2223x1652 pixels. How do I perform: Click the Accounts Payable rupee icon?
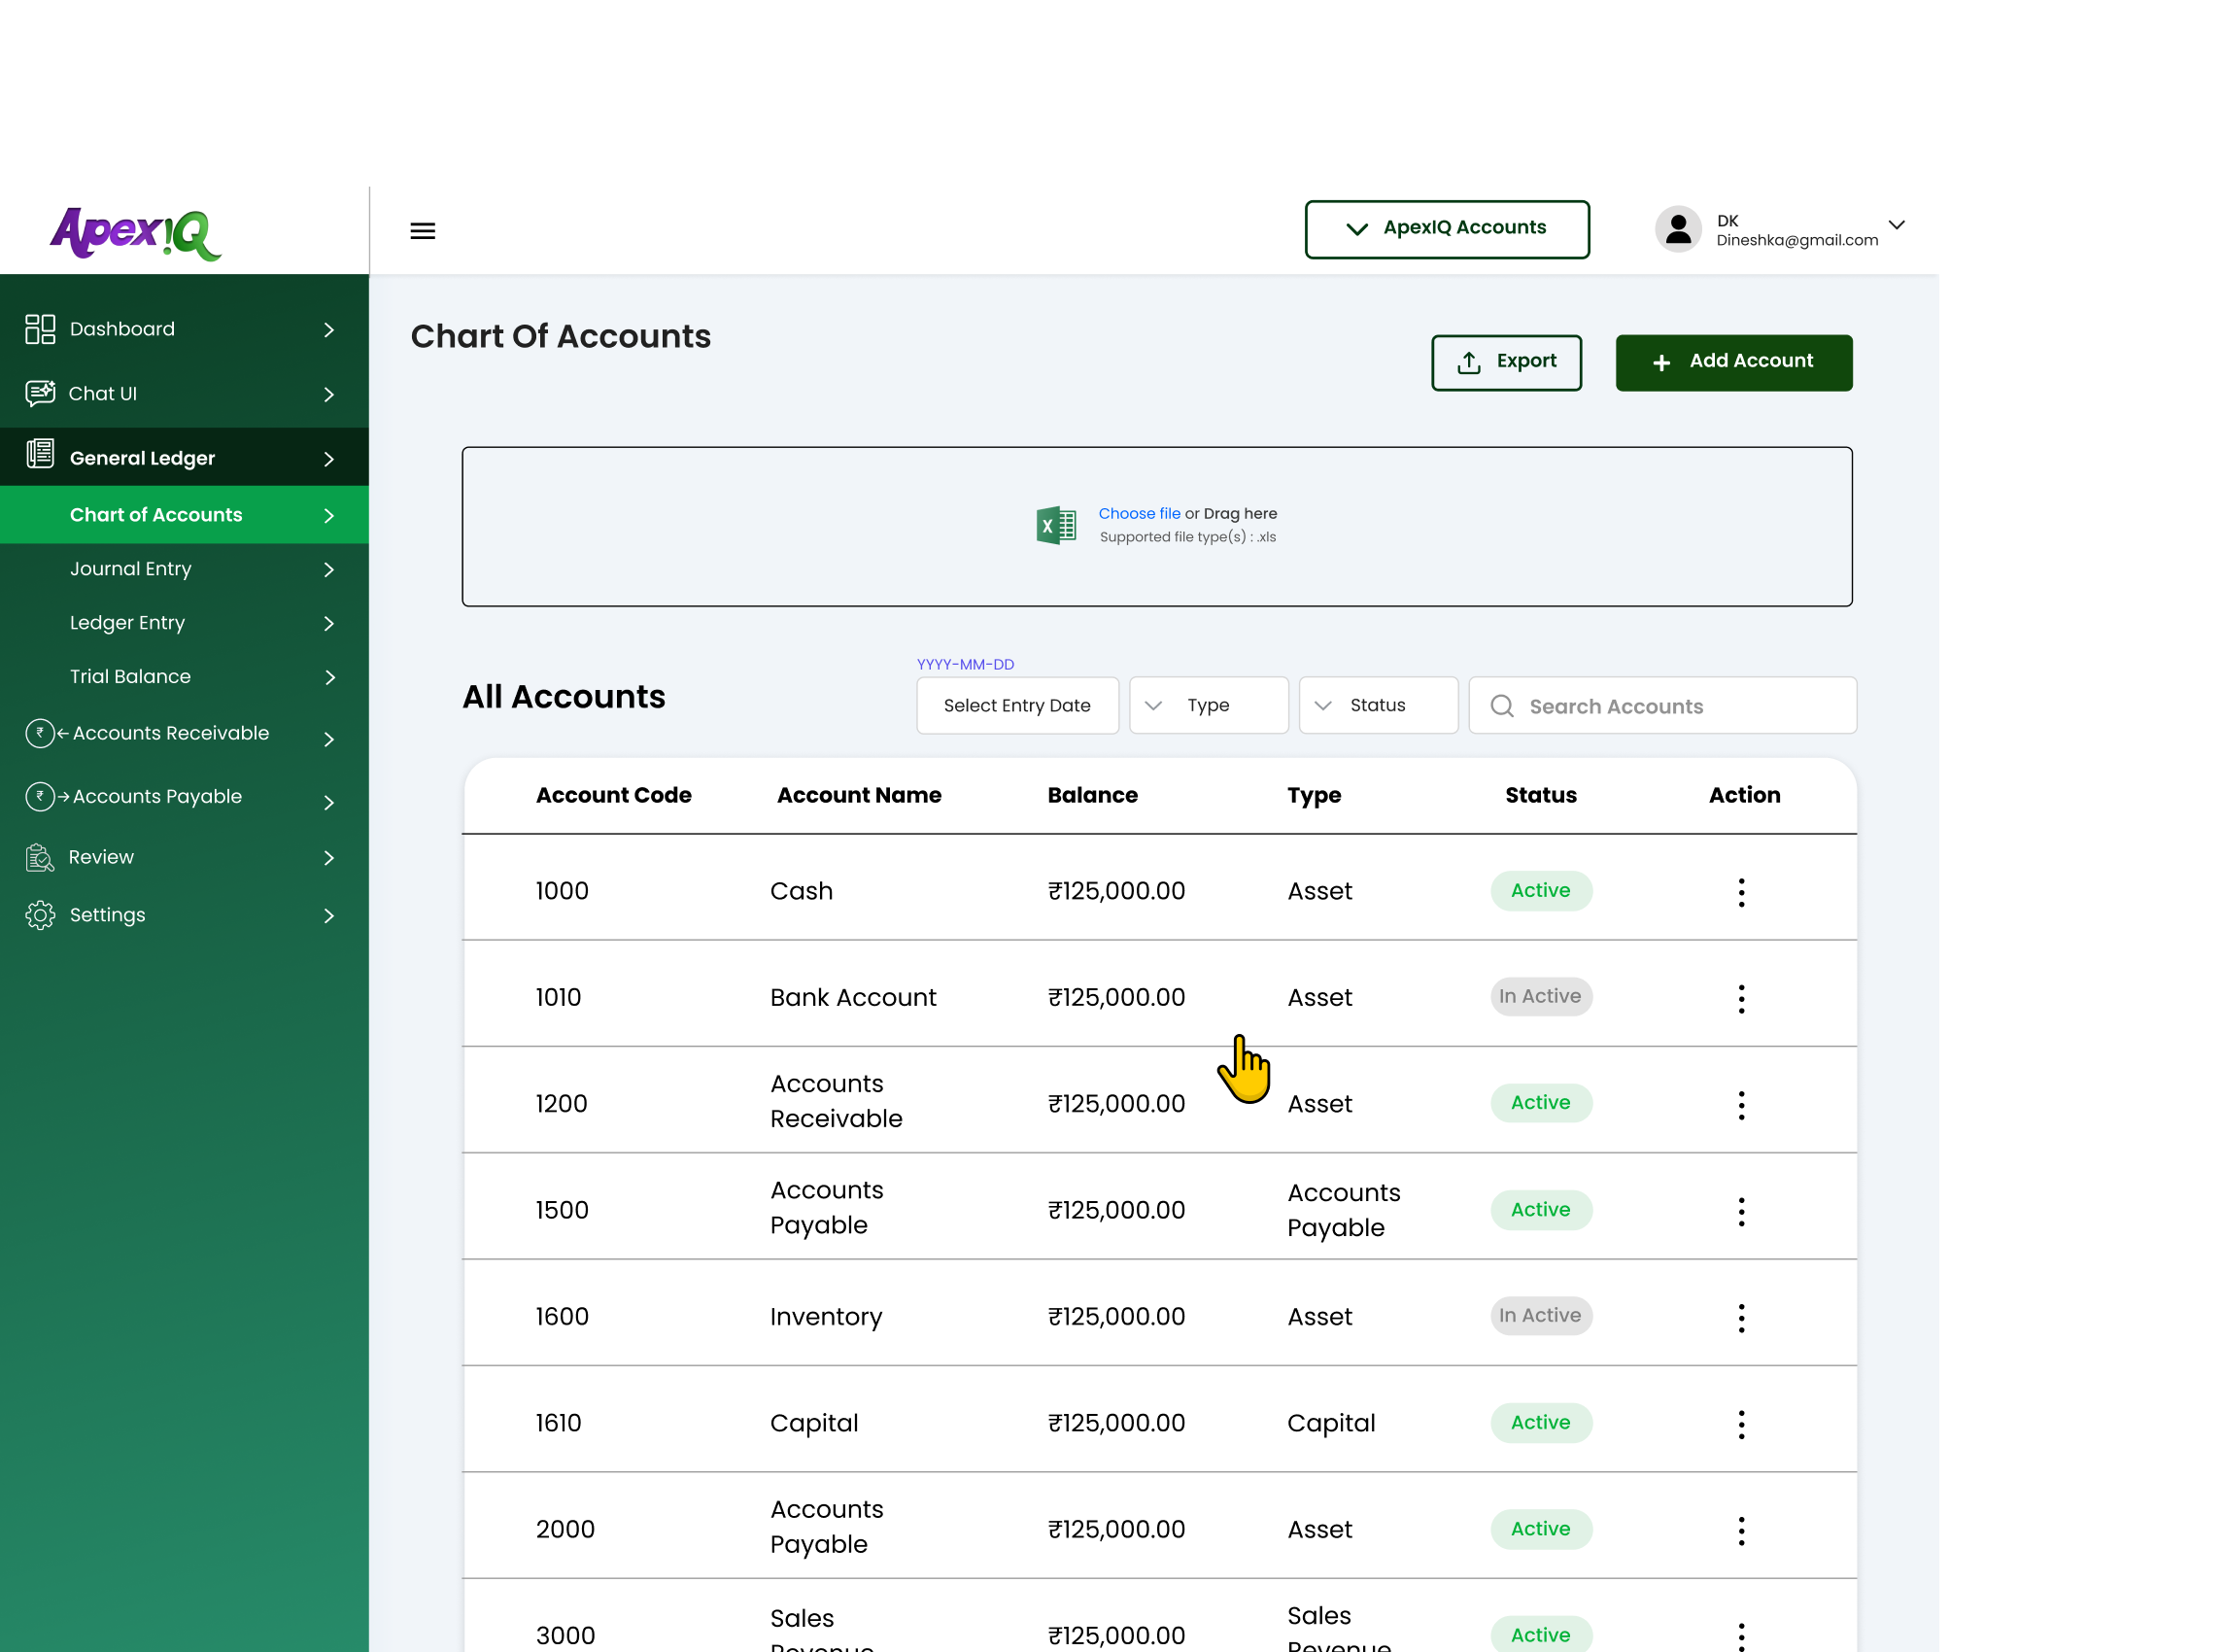click(x=40, y=796)
